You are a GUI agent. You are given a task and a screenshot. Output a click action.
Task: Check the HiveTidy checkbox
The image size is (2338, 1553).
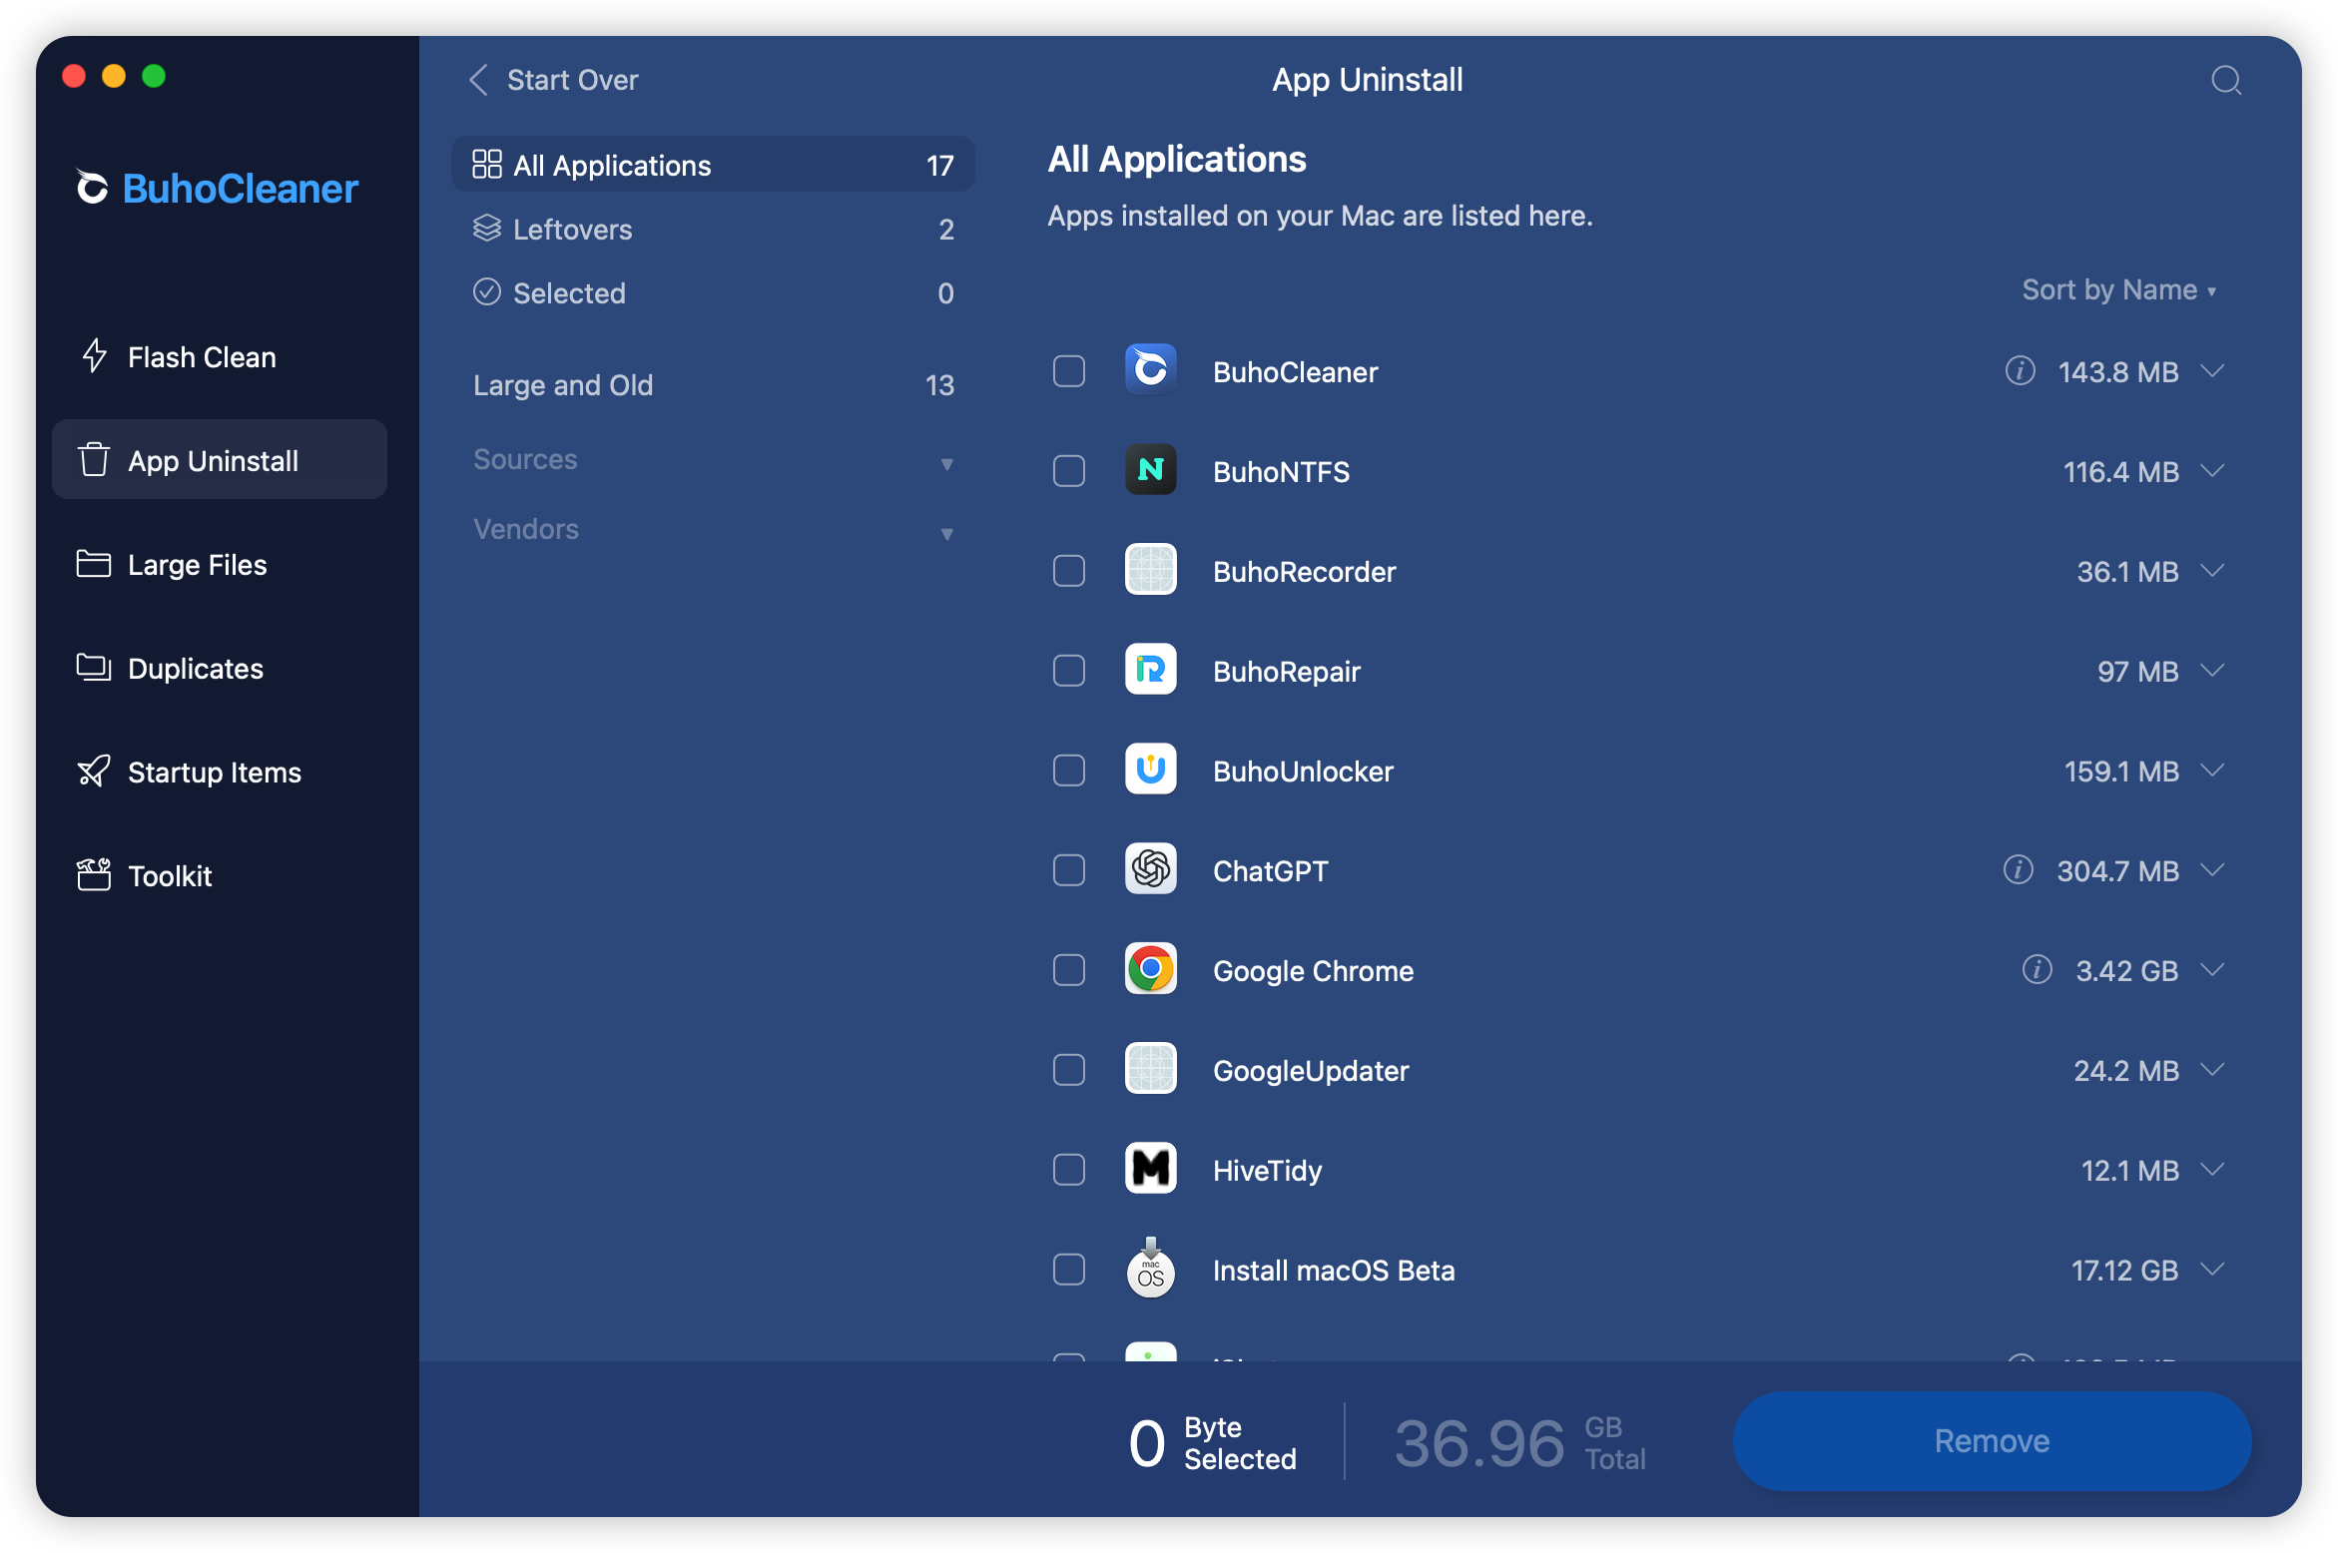point(1069,1170)
